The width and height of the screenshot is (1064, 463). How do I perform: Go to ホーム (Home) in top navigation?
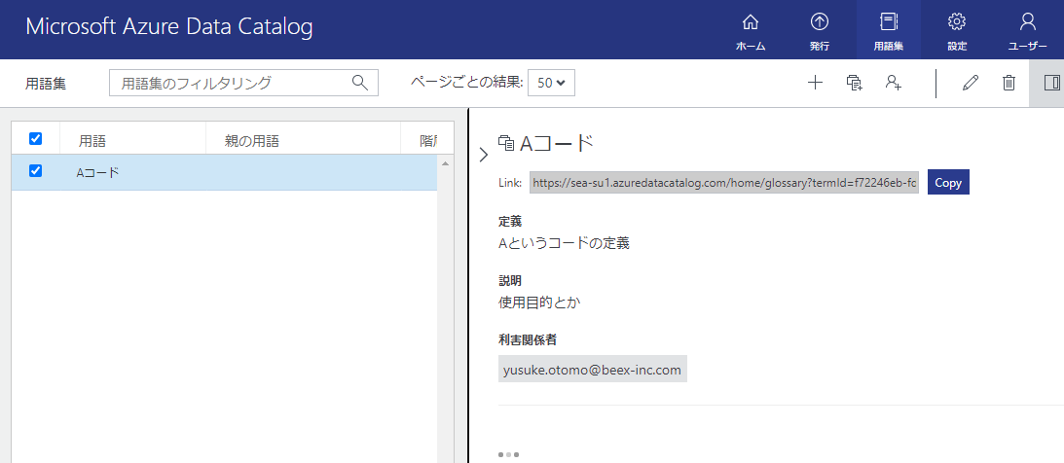click(751, 30)
